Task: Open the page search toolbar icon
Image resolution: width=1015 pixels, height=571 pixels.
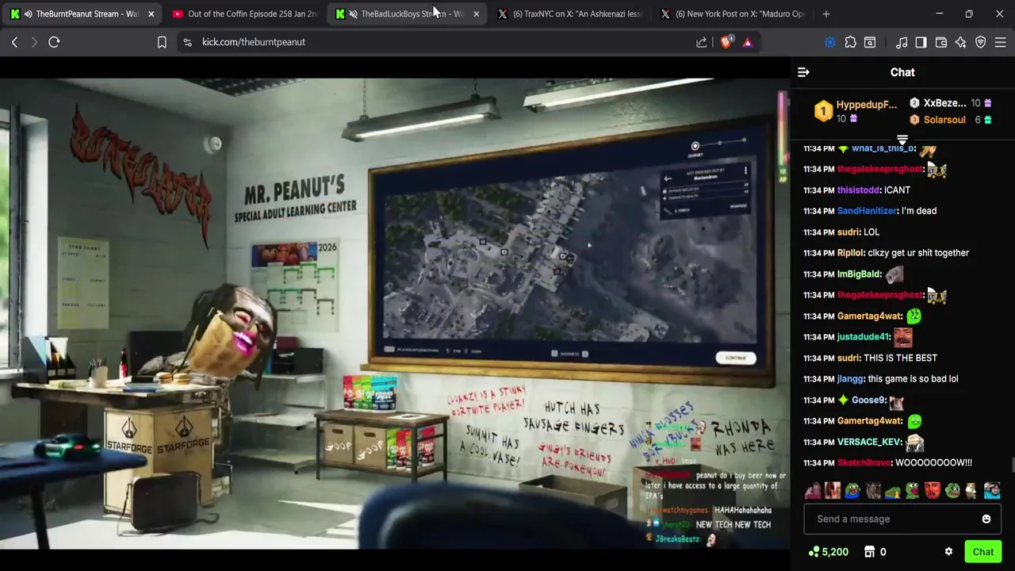Action: point(870,42)
